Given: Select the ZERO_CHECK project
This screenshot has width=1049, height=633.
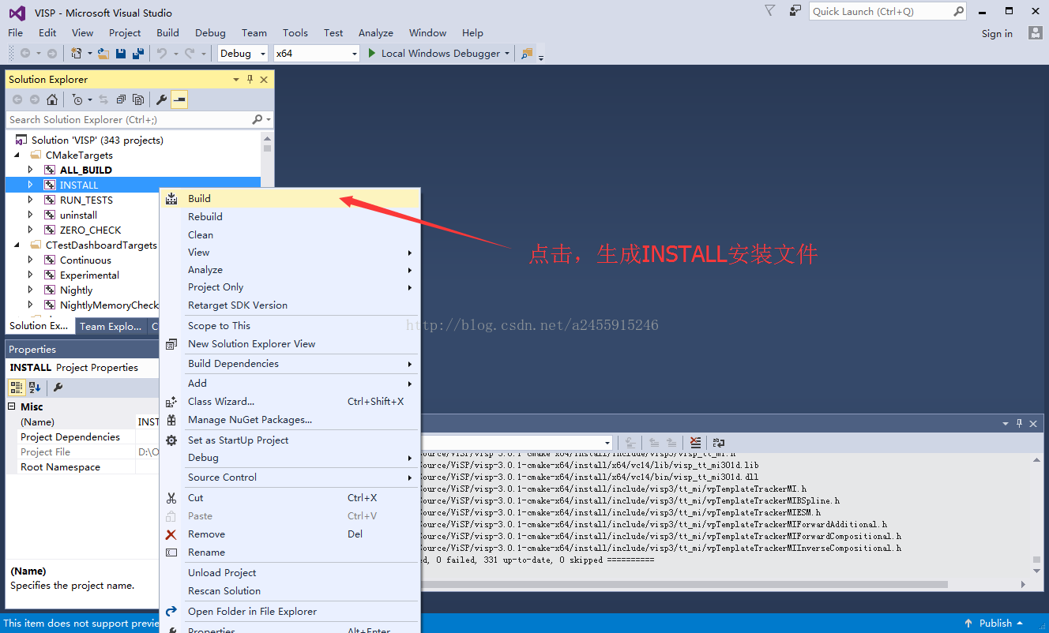Looking at the screenshot, I should tap(90, 230).
